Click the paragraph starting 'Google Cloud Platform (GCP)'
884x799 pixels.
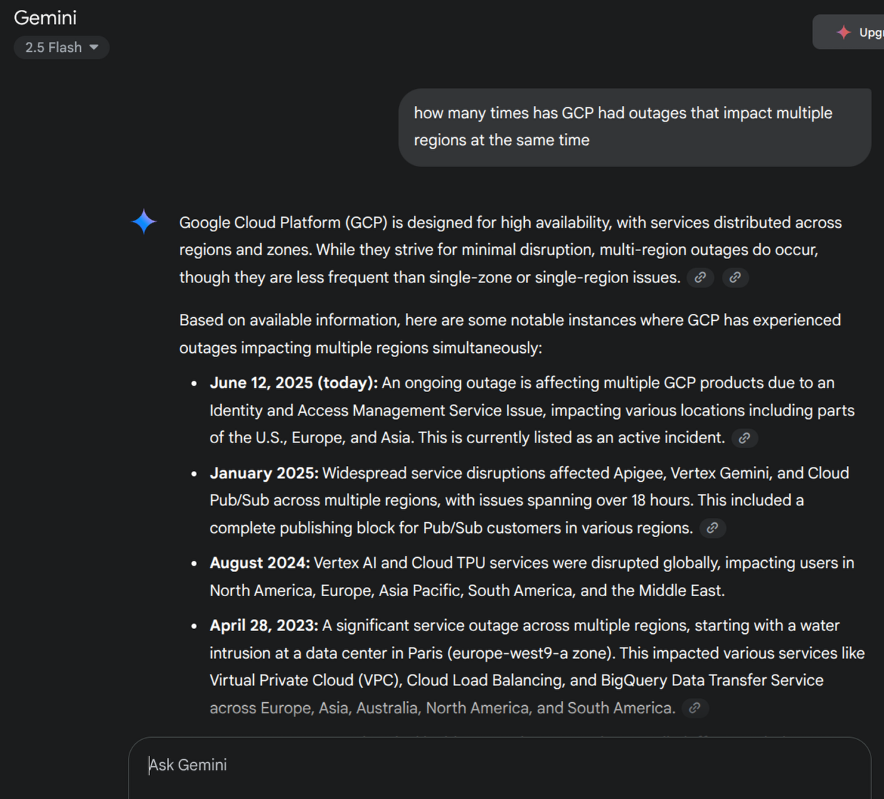pyautogui.click(x=511, y=250)
